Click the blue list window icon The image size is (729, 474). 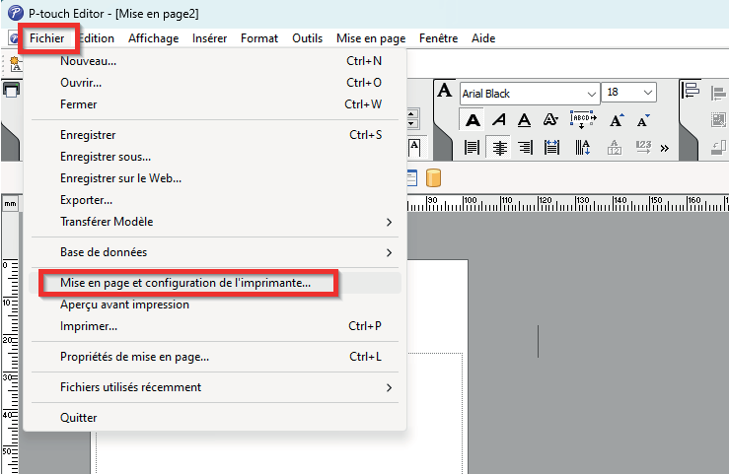click(x=412, y=178)
